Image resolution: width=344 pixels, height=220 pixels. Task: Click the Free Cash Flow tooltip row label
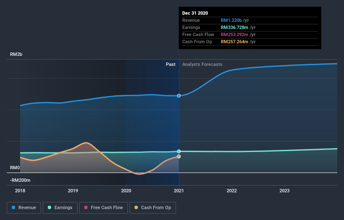[x=198, y=34]
